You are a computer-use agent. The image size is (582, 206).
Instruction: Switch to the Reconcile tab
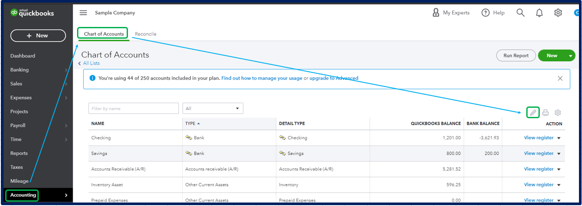coord(145,34)
